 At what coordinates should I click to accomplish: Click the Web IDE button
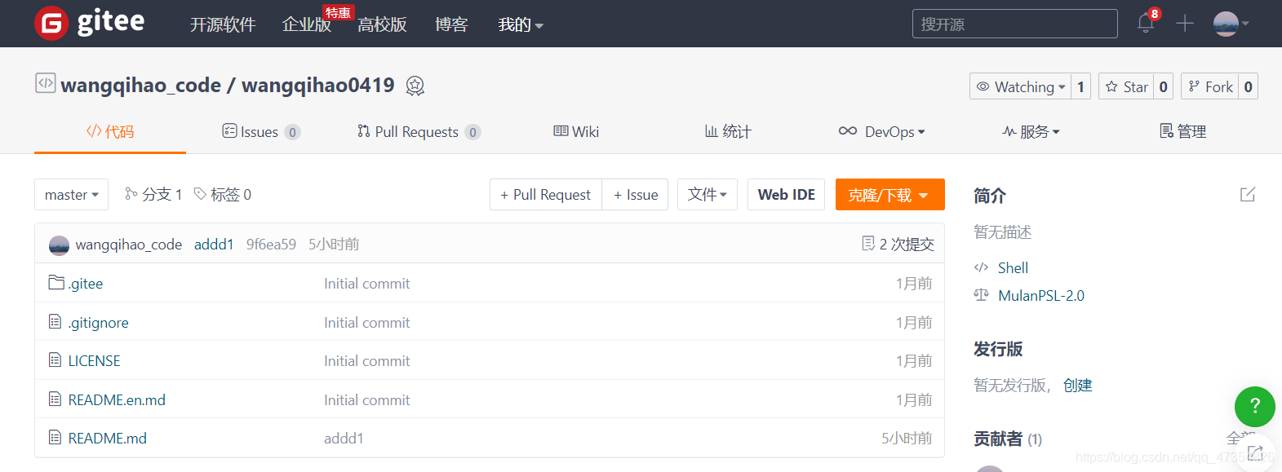click(x=787, y=195)
